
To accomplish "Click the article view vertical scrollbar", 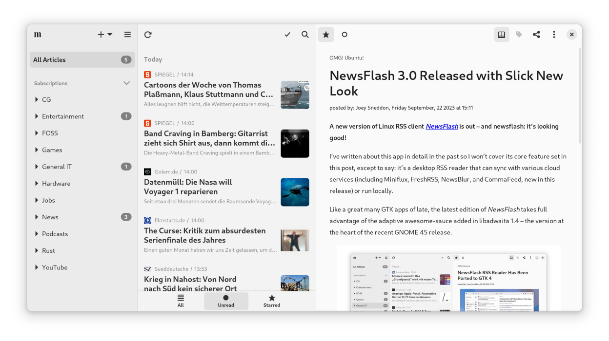I will point(580,95).
